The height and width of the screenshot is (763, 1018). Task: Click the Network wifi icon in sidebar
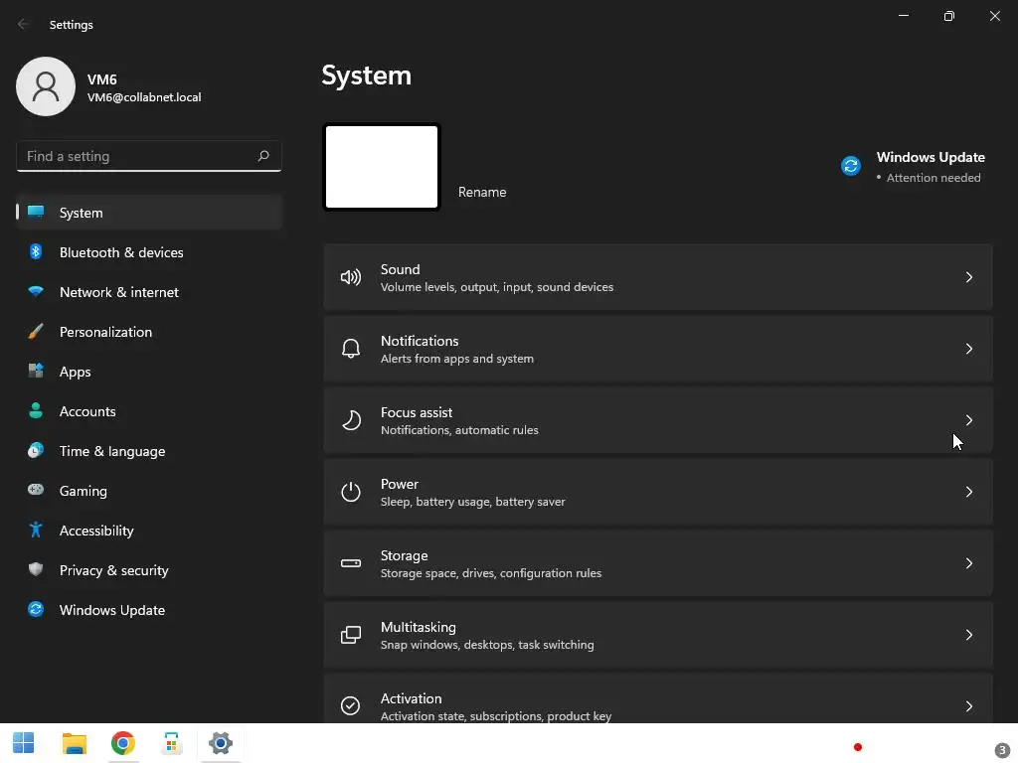tap(36, 291)
